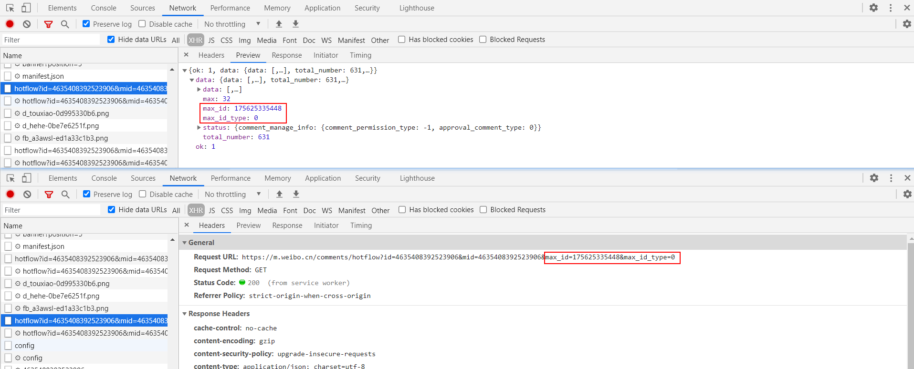Open network settings gear in bottom panel

pos(907,194)
